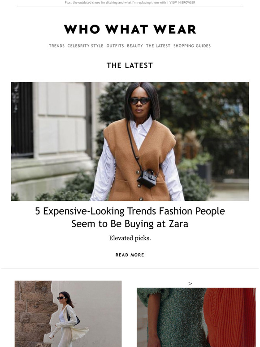Click the red sweater in the bottom-right image
Image resolution: width=260 pixels, height=347 pixels.
[230, 317]
